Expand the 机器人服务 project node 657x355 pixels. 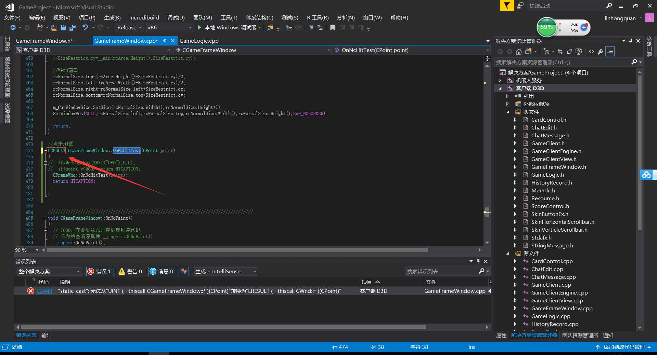pyautogui.click(x=500, y=80)
